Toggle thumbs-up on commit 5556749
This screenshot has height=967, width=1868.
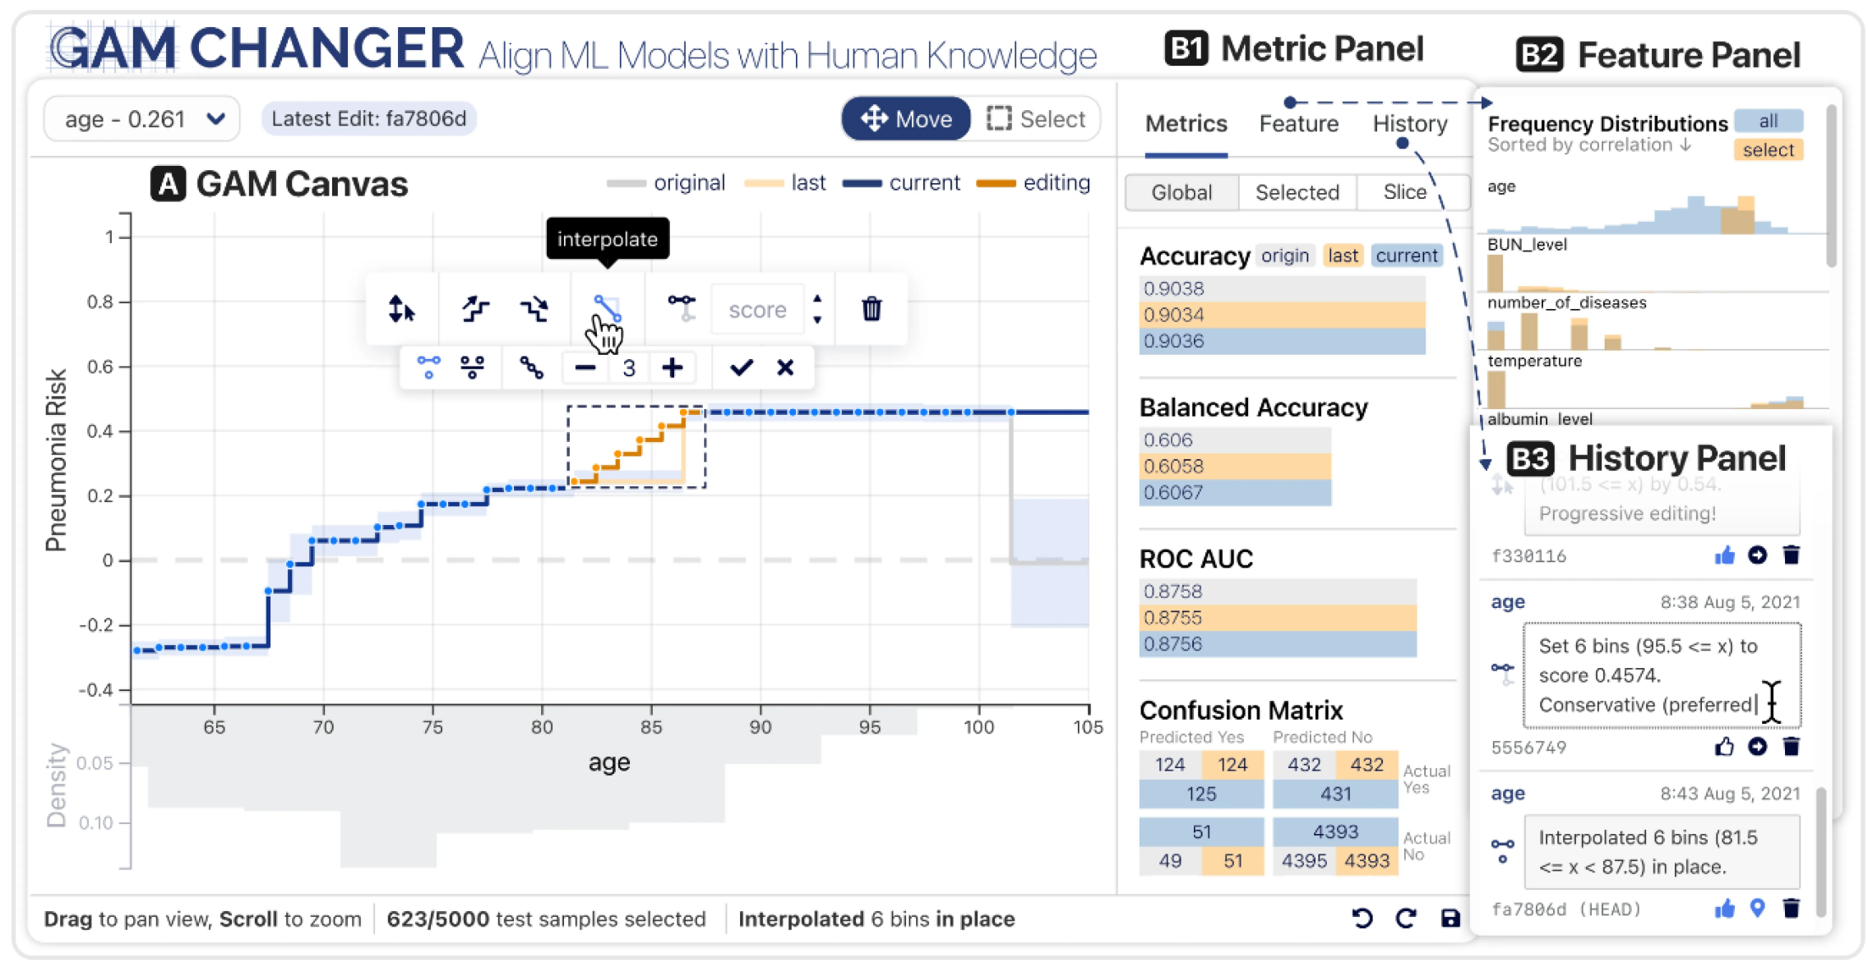(1724, 747)
